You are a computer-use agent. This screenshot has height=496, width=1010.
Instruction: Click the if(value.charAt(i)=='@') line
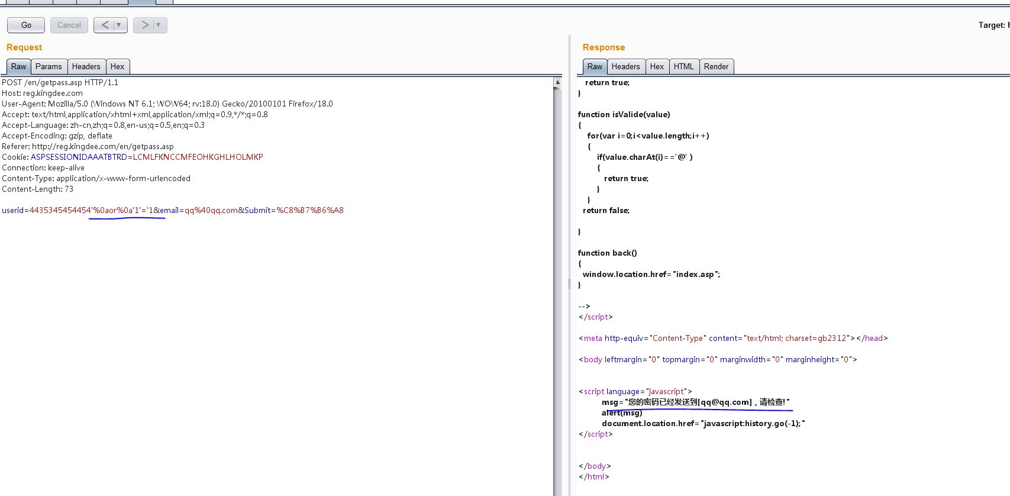644,157
